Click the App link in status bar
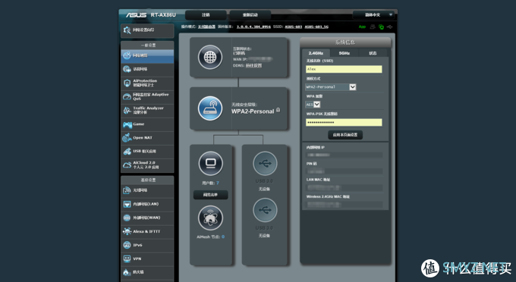Image resolution: width=516 pixels, height=282 pixels. click(x=362, y=27)
